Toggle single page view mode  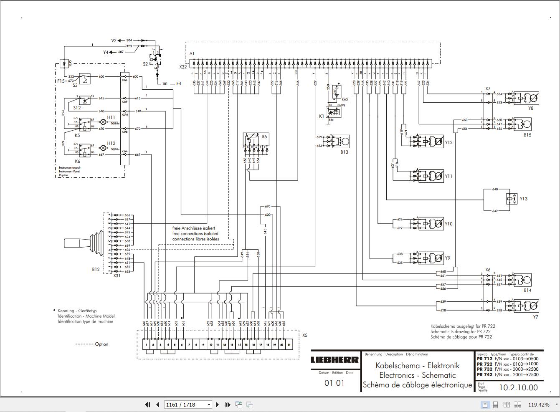point(485,404)
